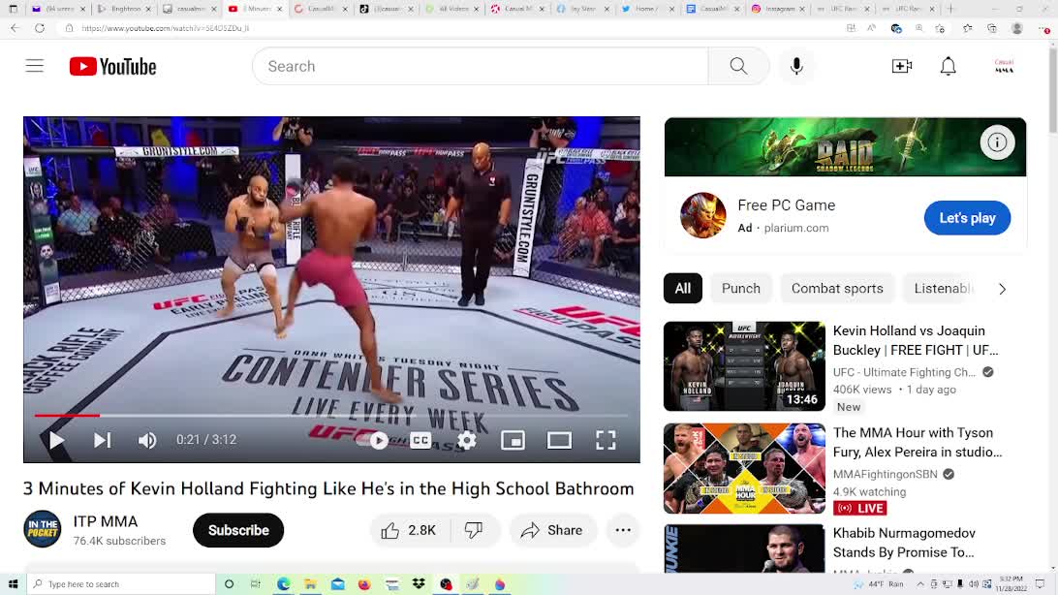Open the ITP MMA channel avatar
Screen dimensions: 1058x595
pyautogui.click(x=43, y=529)
